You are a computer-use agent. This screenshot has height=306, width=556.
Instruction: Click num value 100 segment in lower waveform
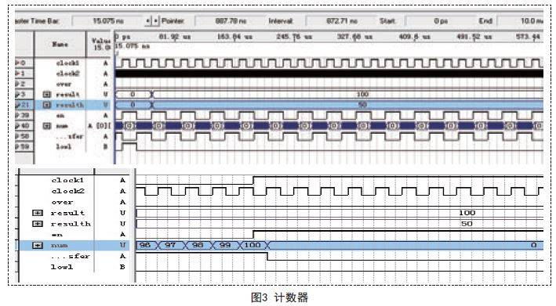coord(253,245)
